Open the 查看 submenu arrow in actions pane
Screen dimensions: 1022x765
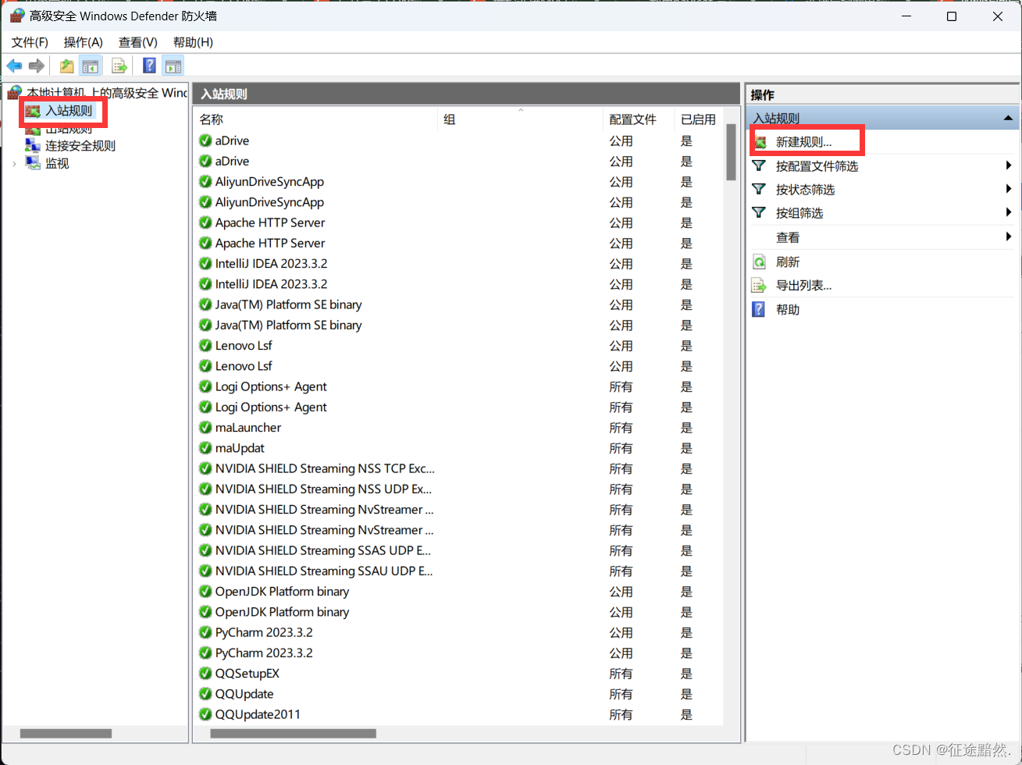point(1009,237)
